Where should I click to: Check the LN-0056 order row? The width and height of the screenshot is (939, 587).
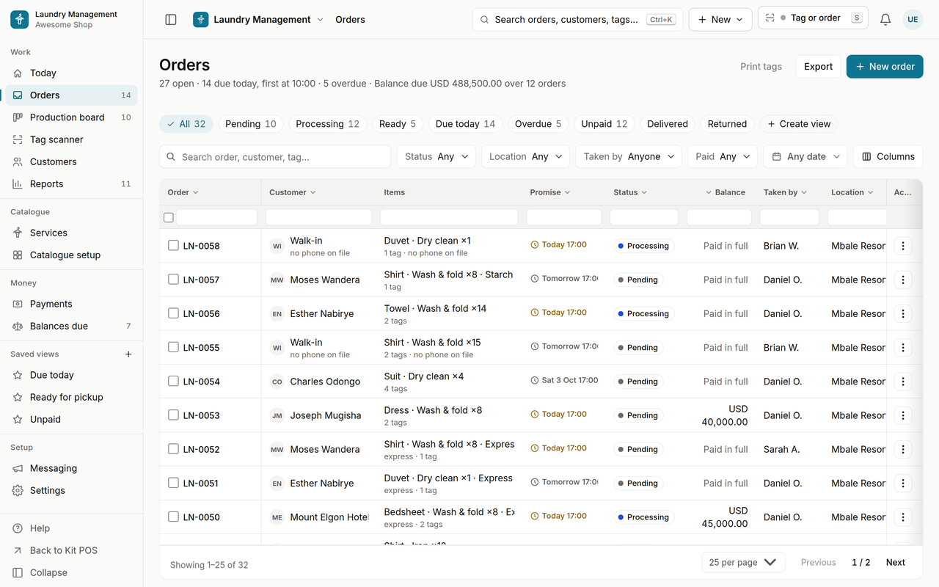click(173, 313)
